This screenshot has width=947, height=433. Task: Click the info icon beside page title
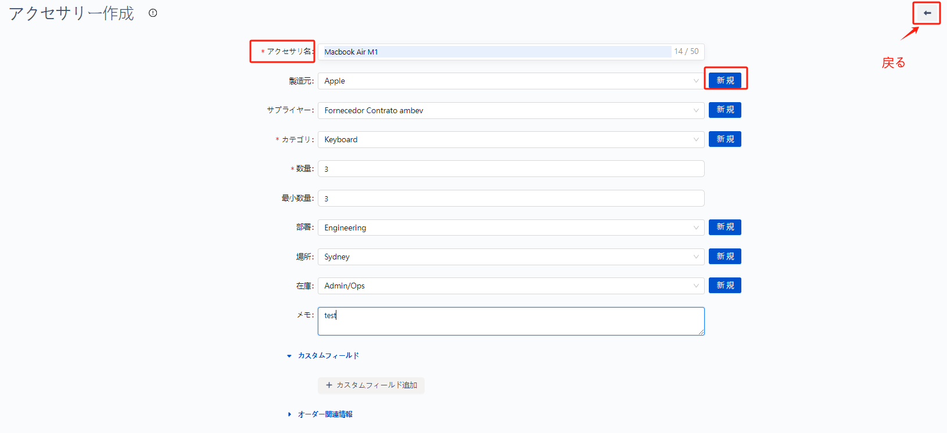153,13
